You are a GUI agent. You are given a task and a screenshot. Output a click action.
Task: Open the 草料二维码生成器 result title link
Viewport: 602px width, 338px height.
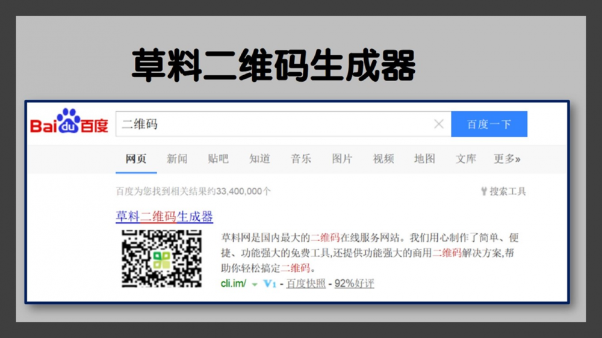(x=164, y=217)
